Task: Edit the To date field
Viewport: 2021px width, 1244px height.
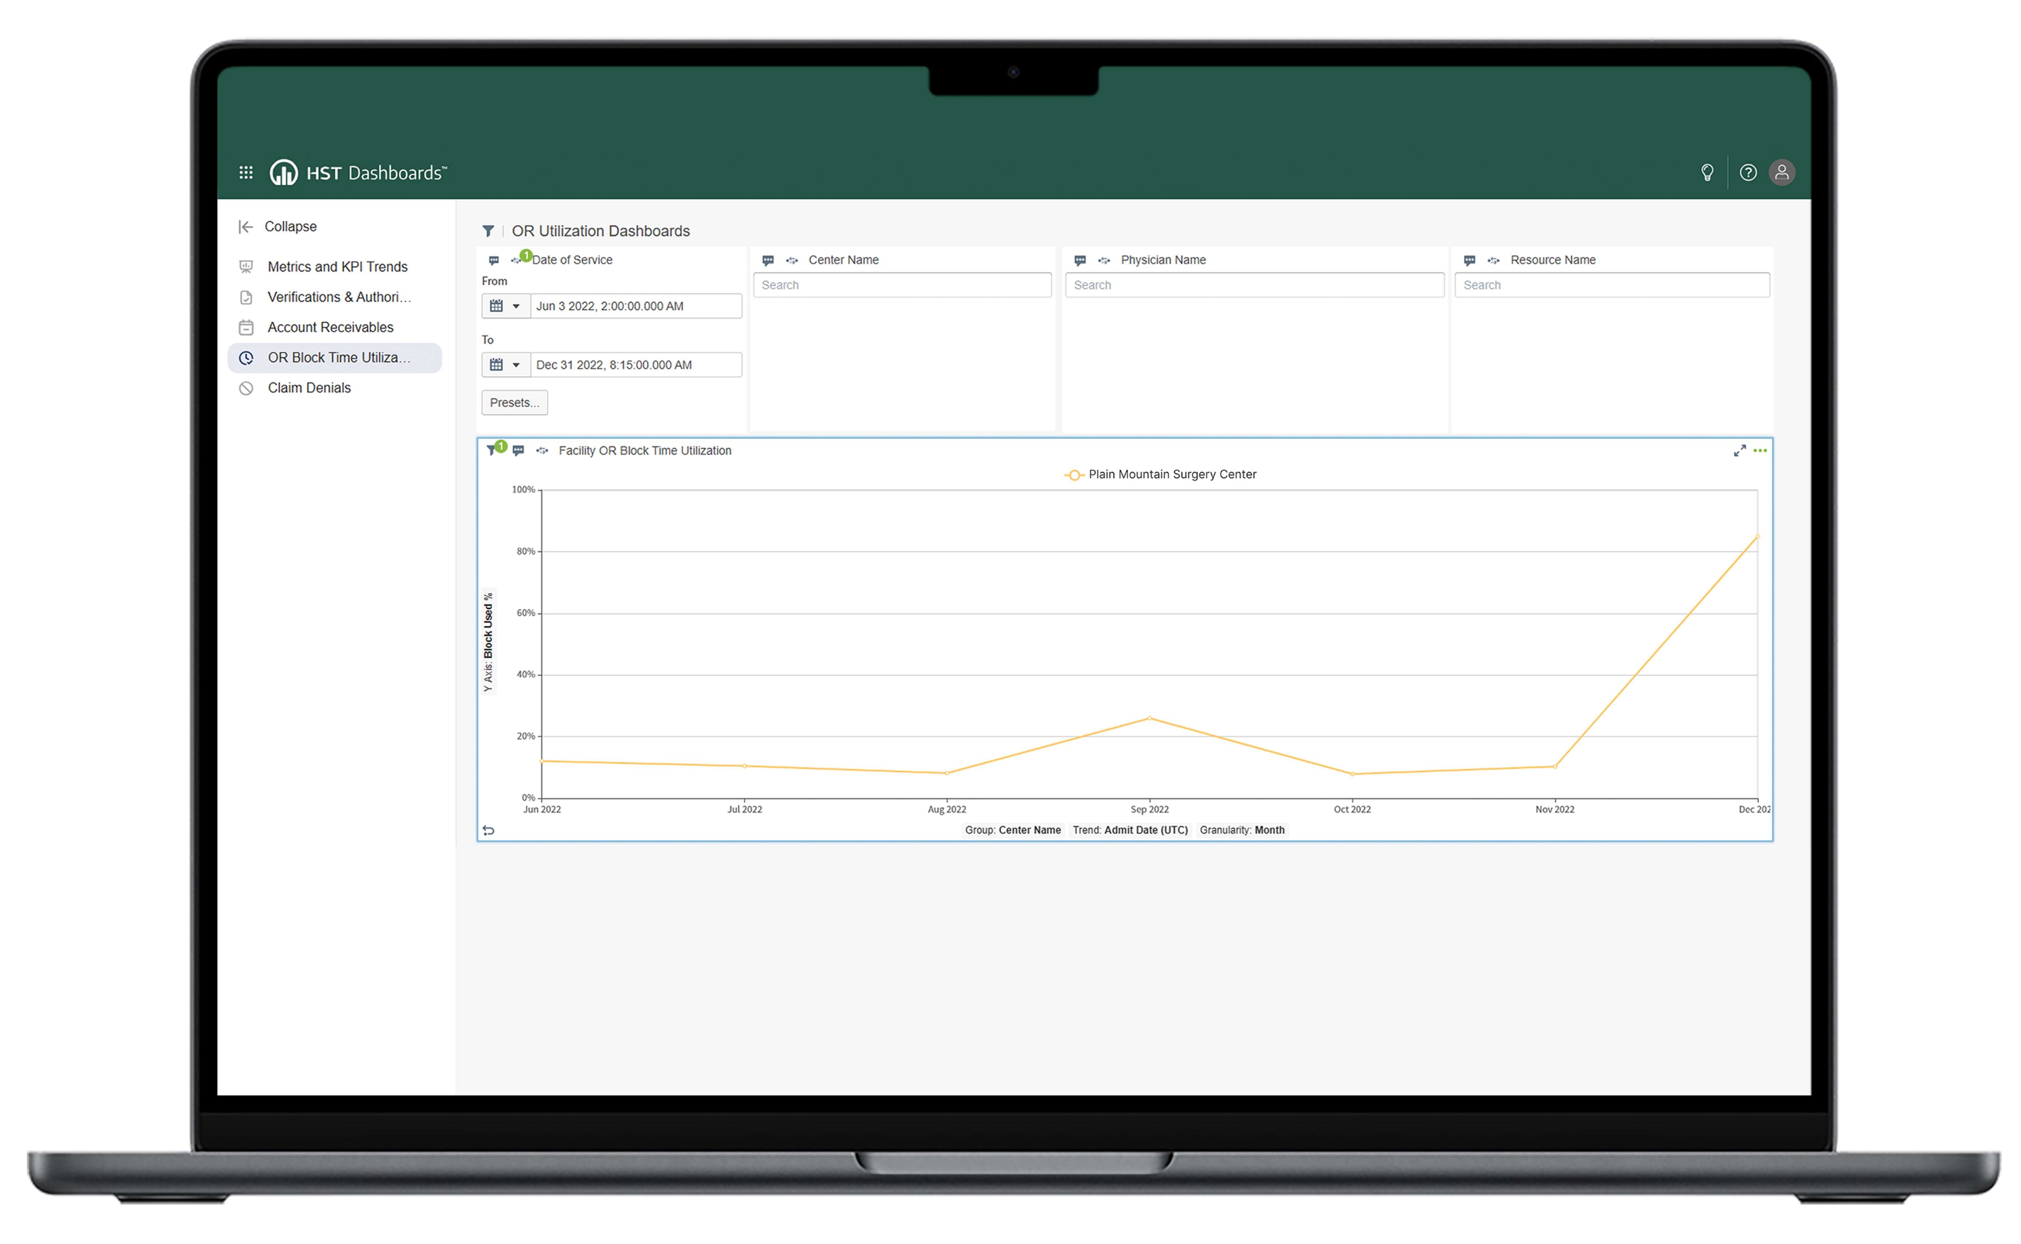Action: 635,365
